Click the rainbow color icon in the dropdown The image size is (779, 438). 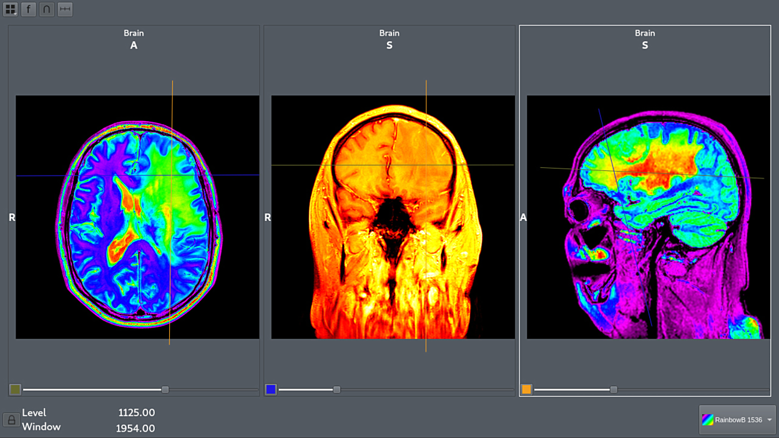click(707, 420)
